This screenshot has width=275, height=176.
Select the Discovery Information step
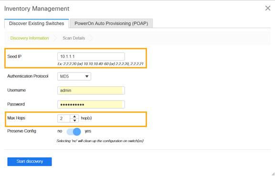point(30,38)
